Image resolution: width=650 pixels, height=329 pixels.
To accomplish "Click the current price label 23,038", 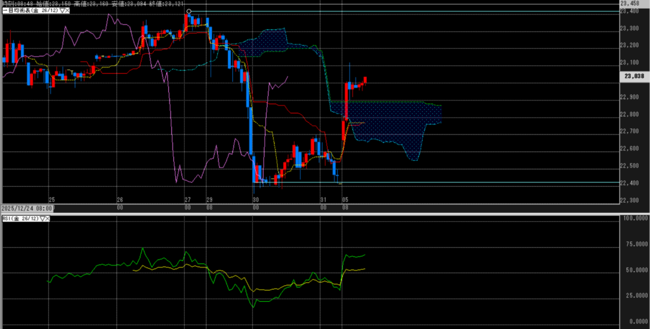I will 633,76.
